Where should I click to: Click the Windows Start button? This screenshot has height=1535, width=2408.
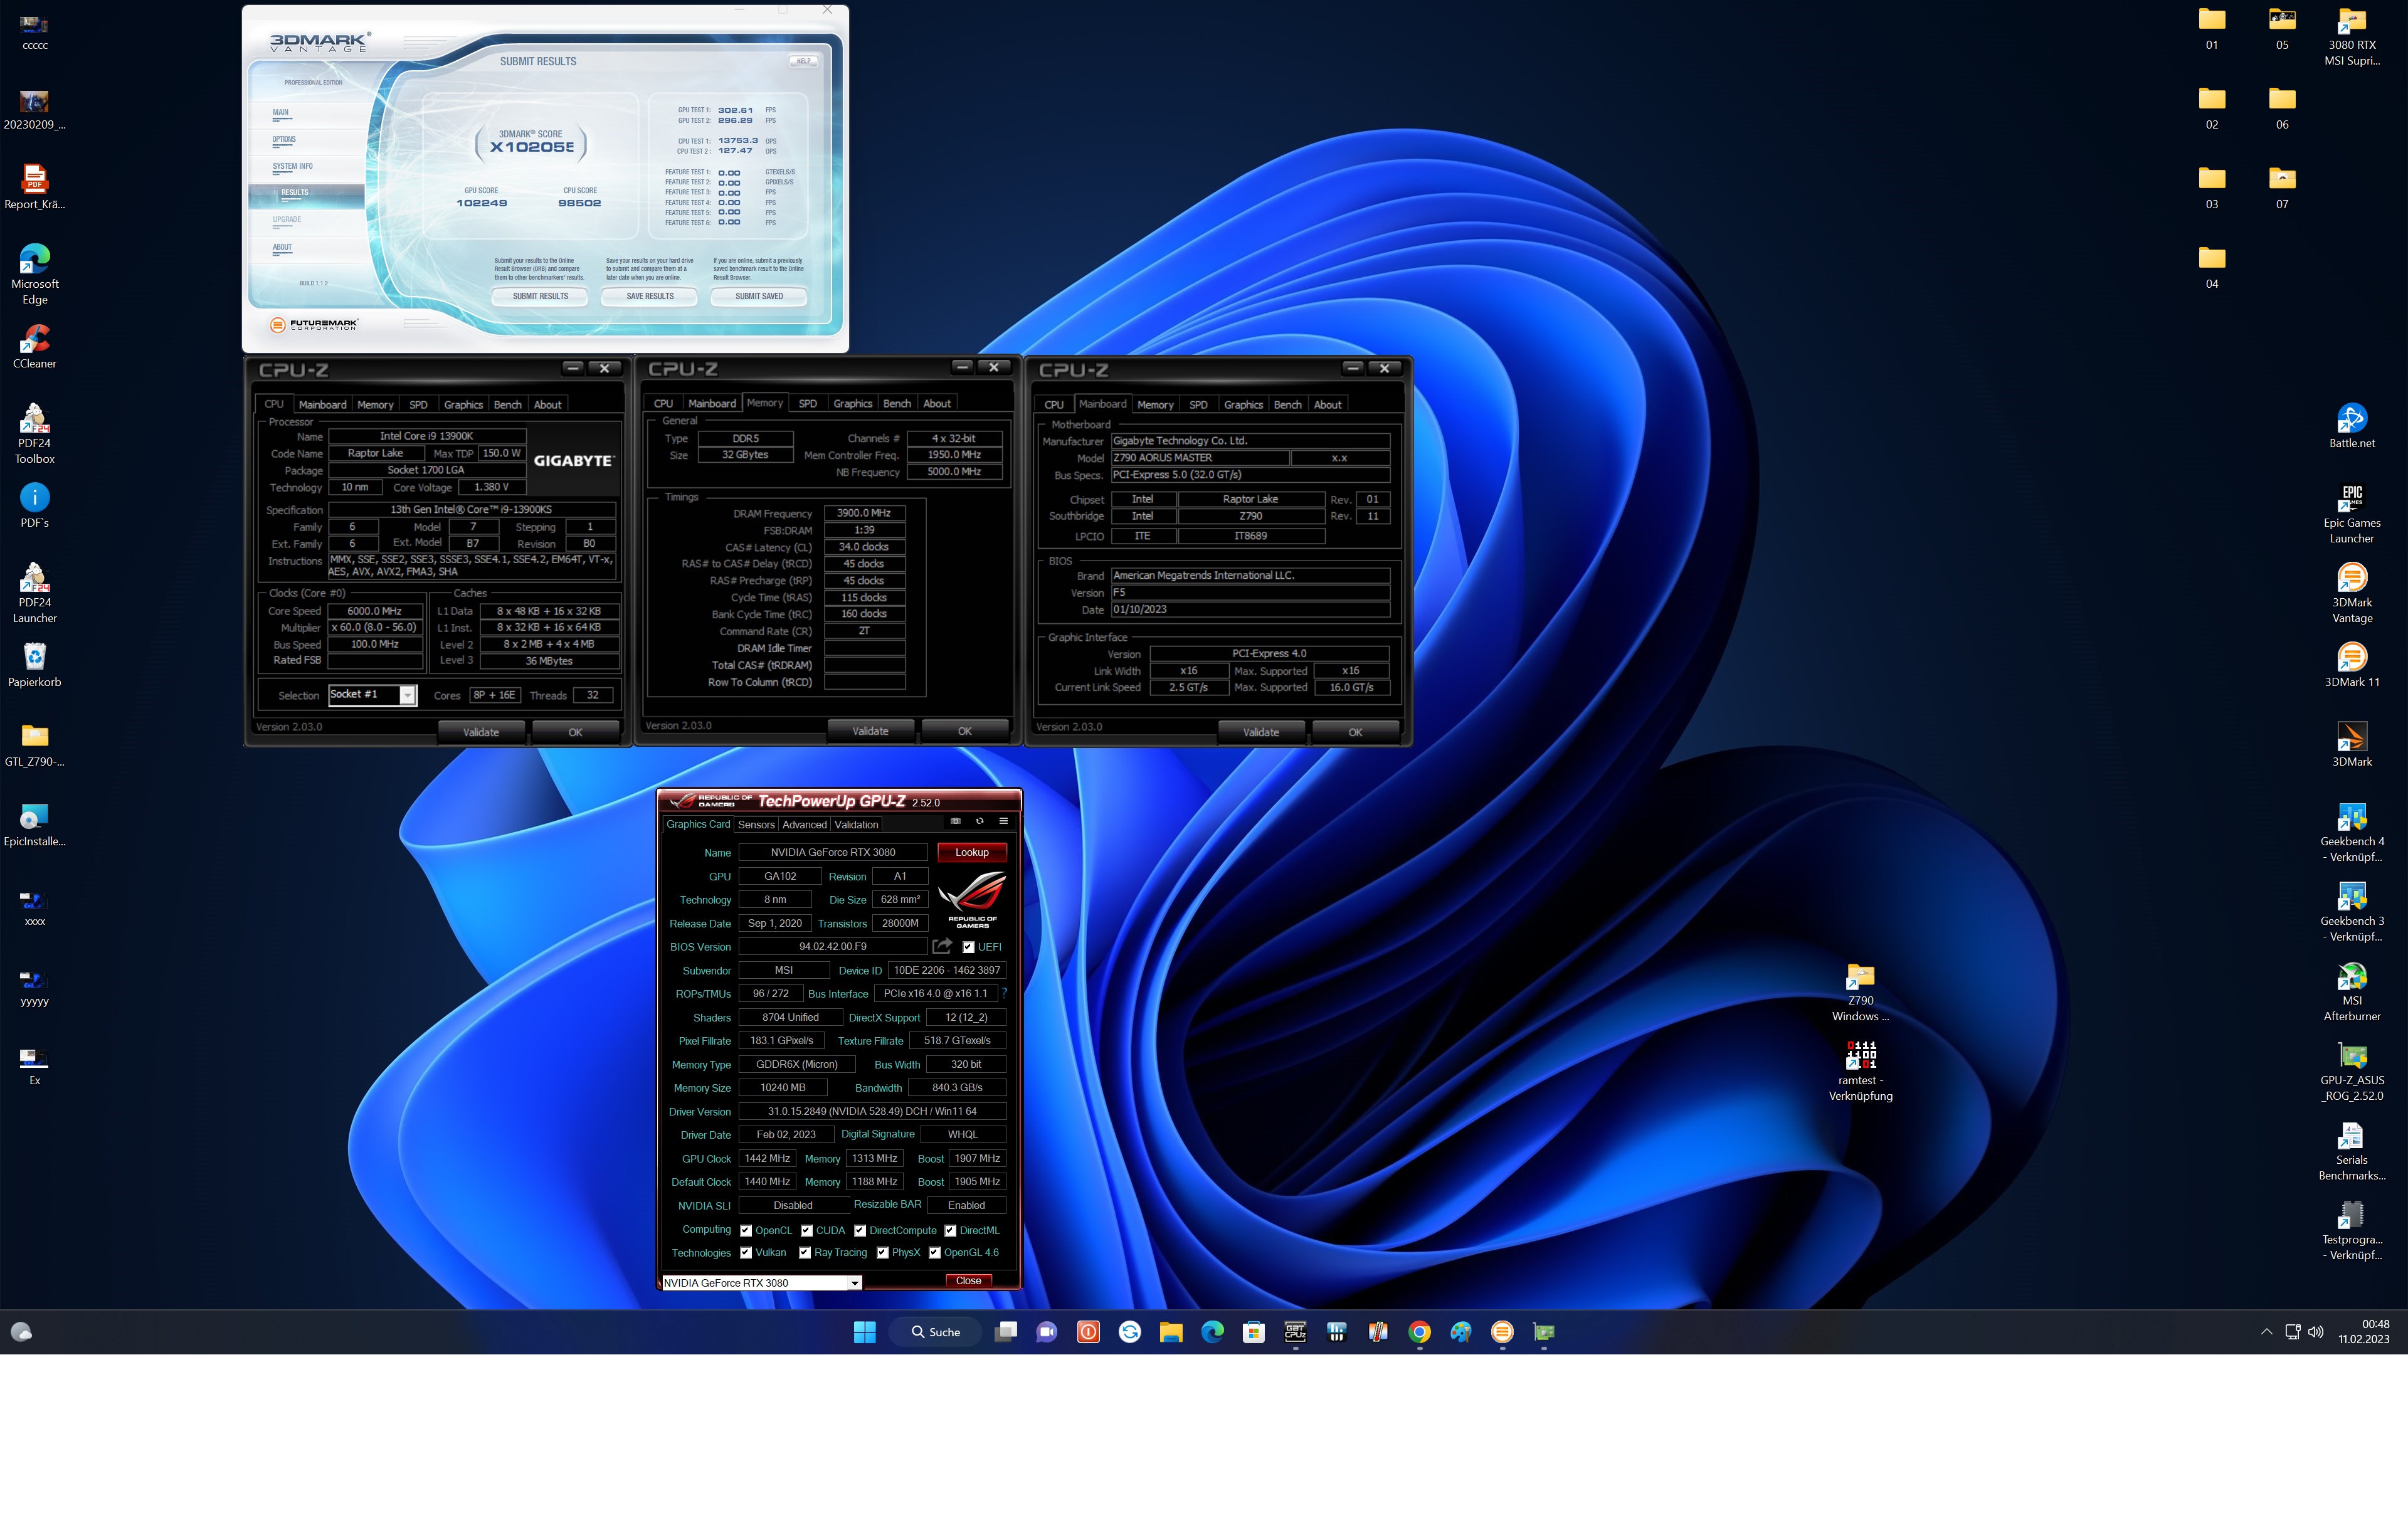pyautogui.click(x=865, y=1331)
